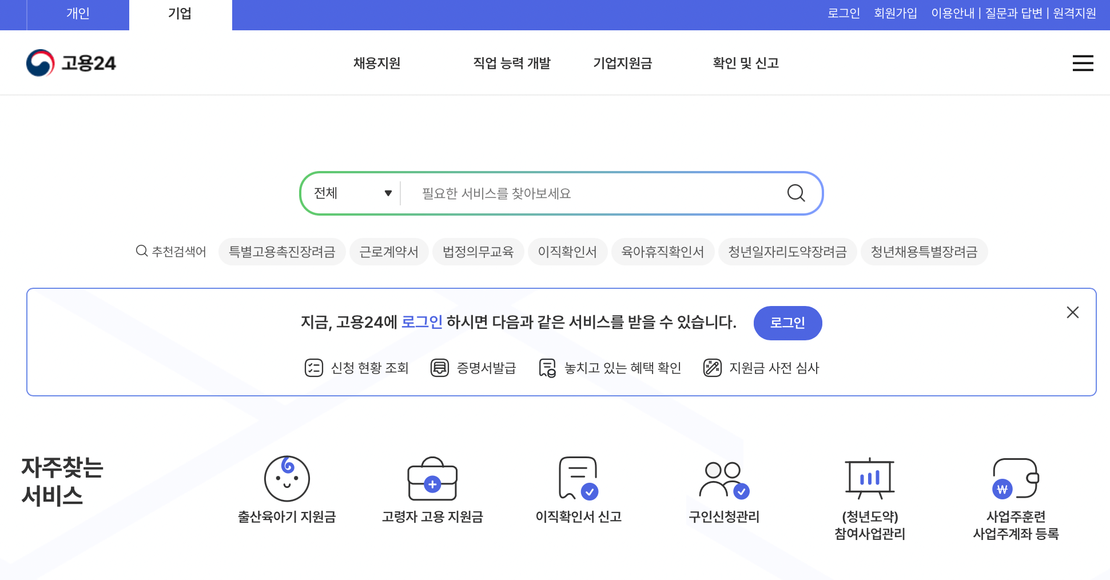
Task: Open 고령자 고용 지원금 briefcase icon
Action: pos(433,480)
